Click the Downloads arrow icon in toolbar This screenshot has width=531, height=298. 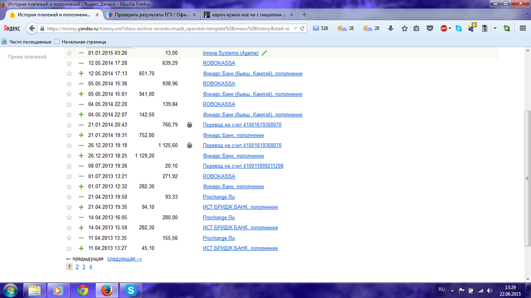[391, 29]
